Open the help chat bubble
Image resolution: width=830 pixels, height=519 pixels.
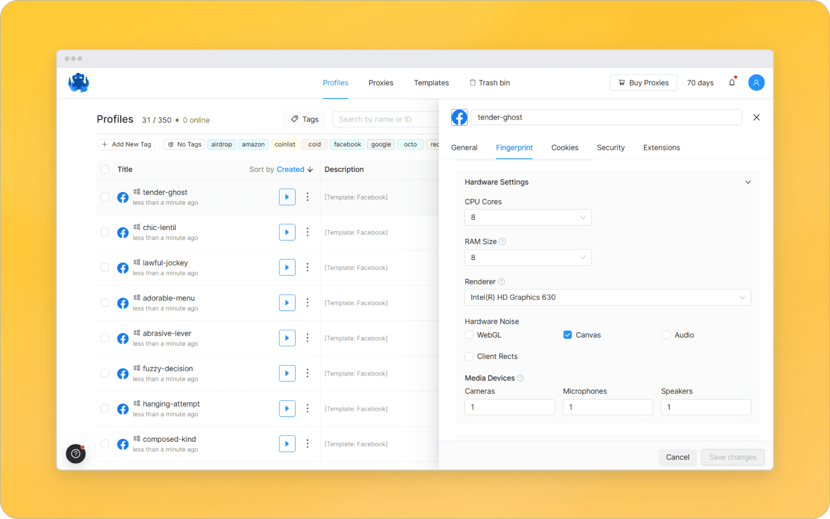click(x=76, y=454)
